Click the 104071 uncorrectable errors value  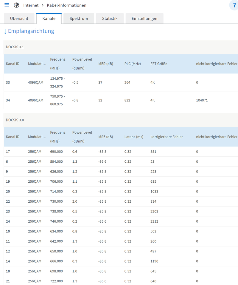click(x=202, y=100)
